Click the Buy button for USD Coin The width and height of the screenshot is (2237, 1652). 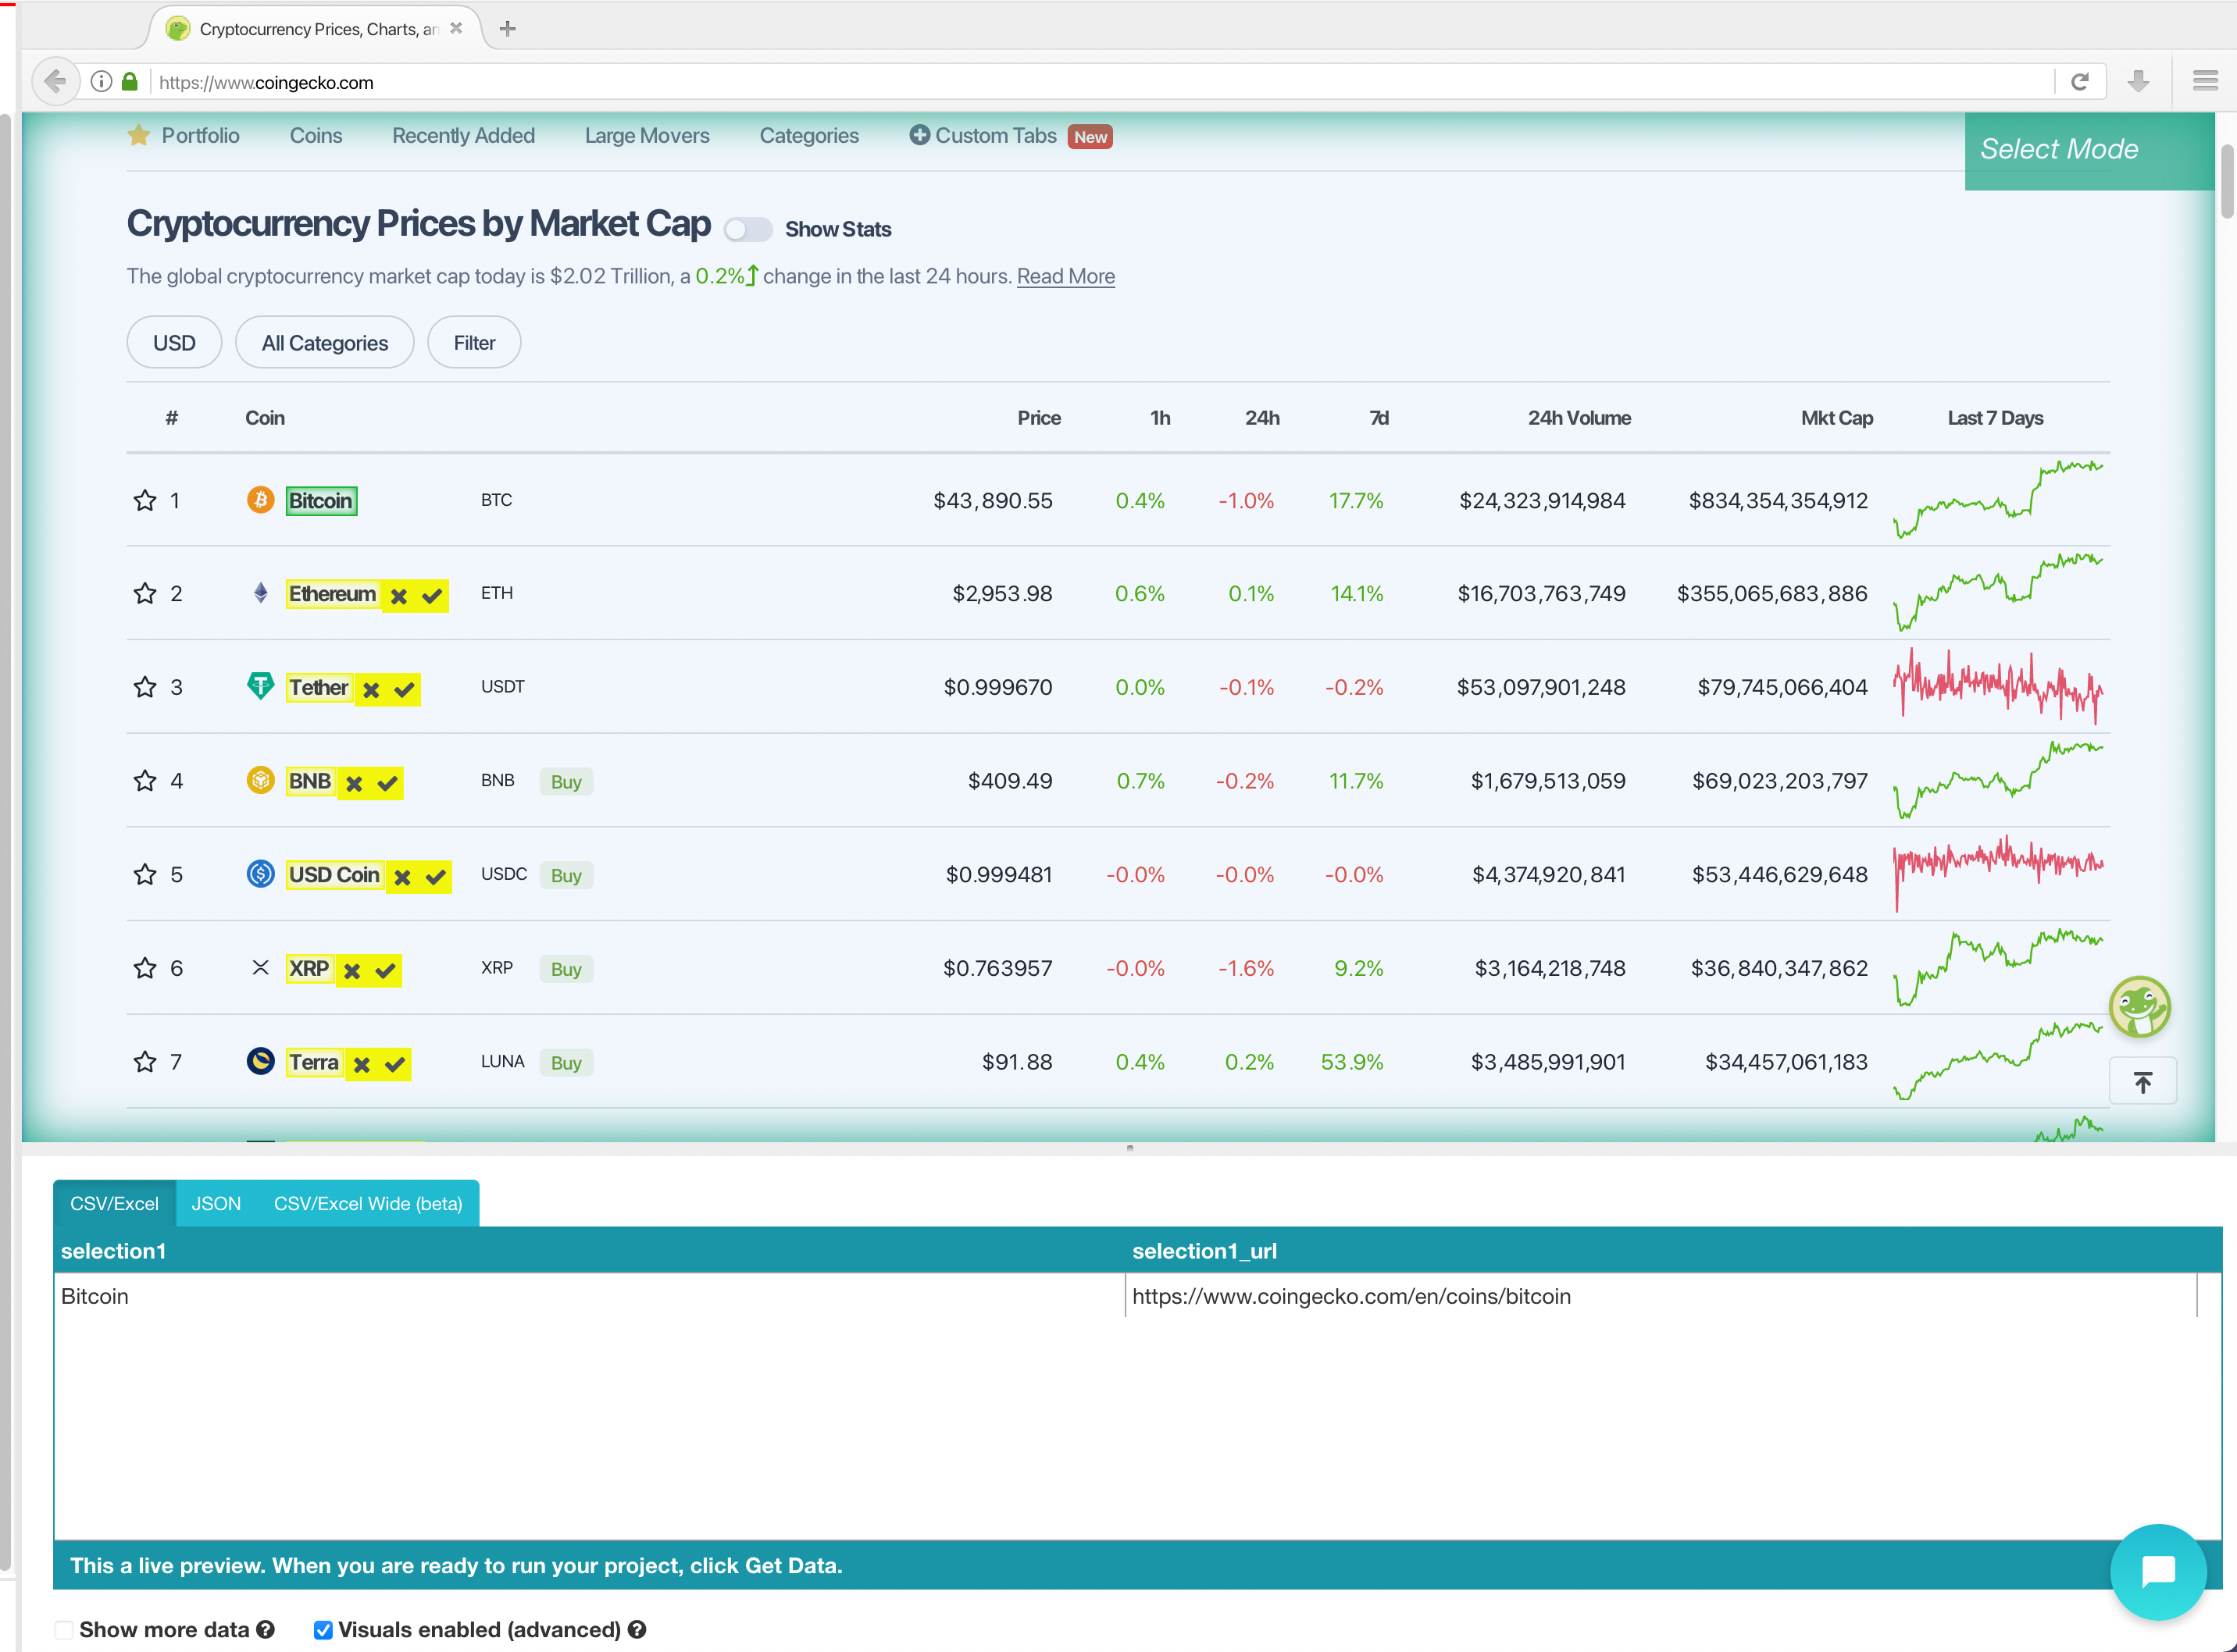pyautogui.click(x=566, y=875)
